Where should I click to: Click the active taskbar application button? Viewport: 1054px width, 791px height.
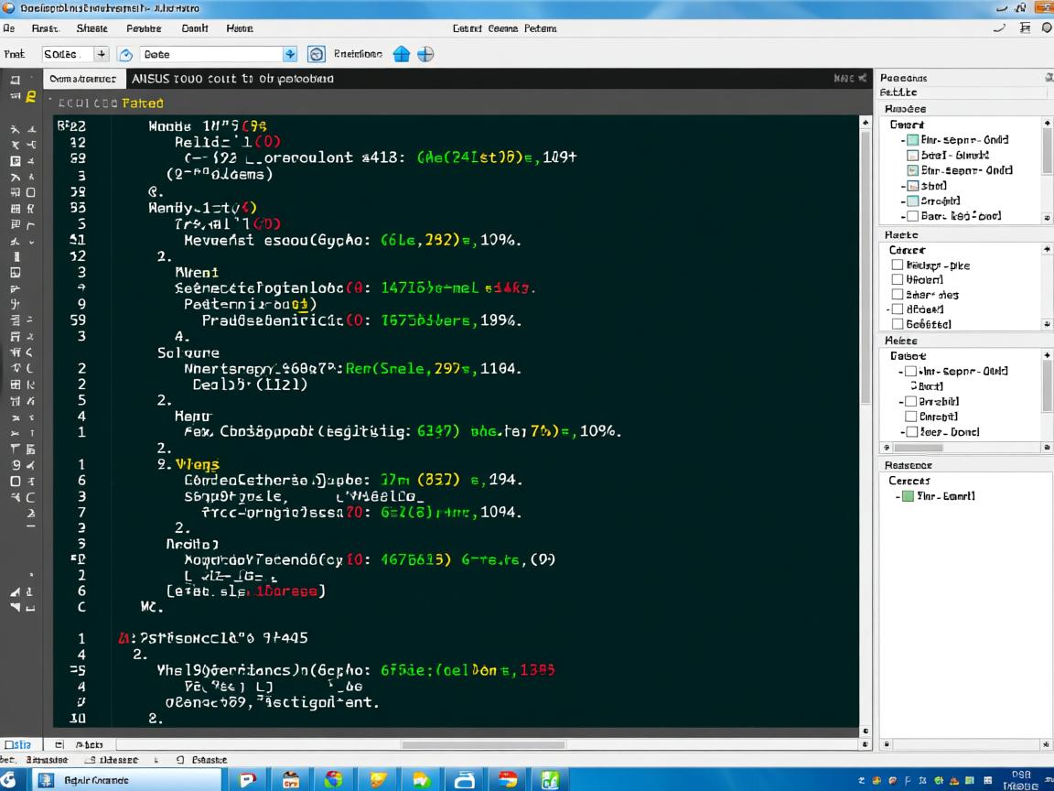[128, 779]
